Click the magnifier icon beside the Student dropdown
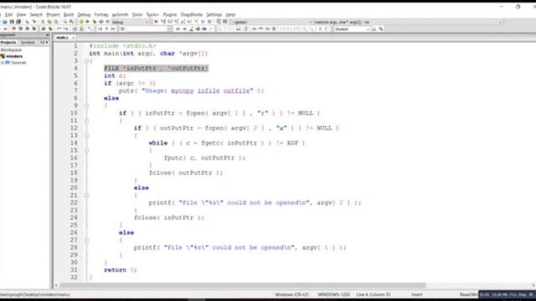Image resolution: width=536 pixels, height=301 pixels. [x=374, y=29]
